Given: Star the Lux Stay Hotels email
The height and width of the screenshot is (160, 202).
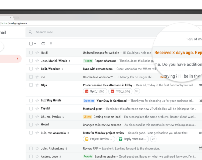Looking at the screenshot, I should coord(37,101).
